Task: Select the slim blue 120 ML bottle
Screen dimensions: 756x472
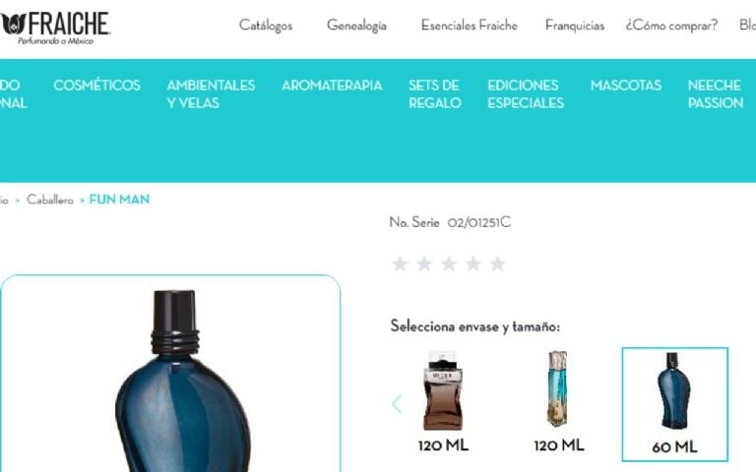Action: pyautogui.click(x=558, y=401)
